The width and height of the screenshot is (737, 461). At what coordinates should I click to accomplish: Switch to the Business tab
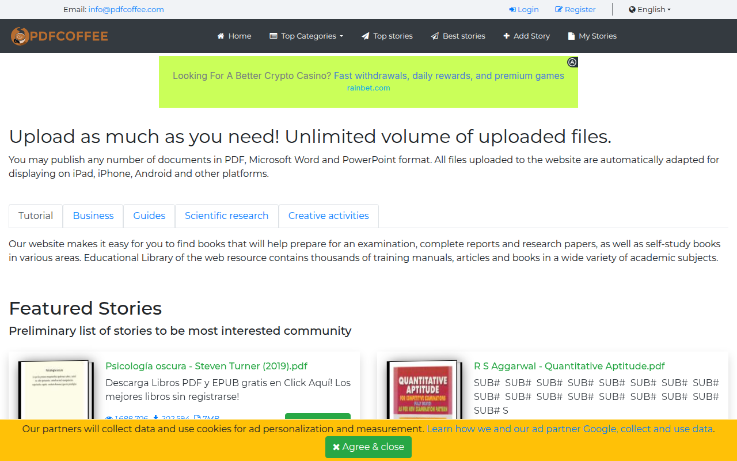pyautogui.click(x=93, y=216)
